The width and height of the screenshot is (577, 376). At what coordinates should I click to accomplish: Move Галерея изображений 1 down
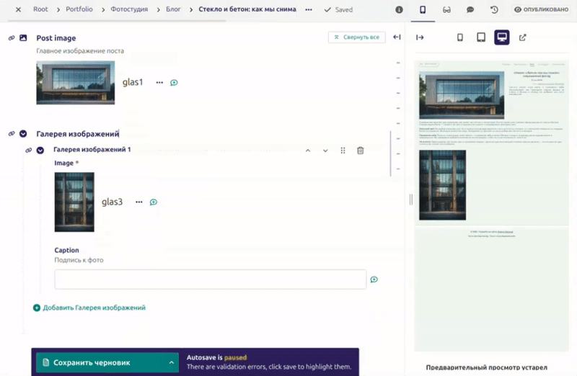click(x=325, y=151)
